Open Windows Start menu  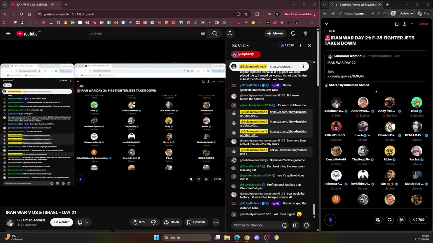(x=157, y=238)
